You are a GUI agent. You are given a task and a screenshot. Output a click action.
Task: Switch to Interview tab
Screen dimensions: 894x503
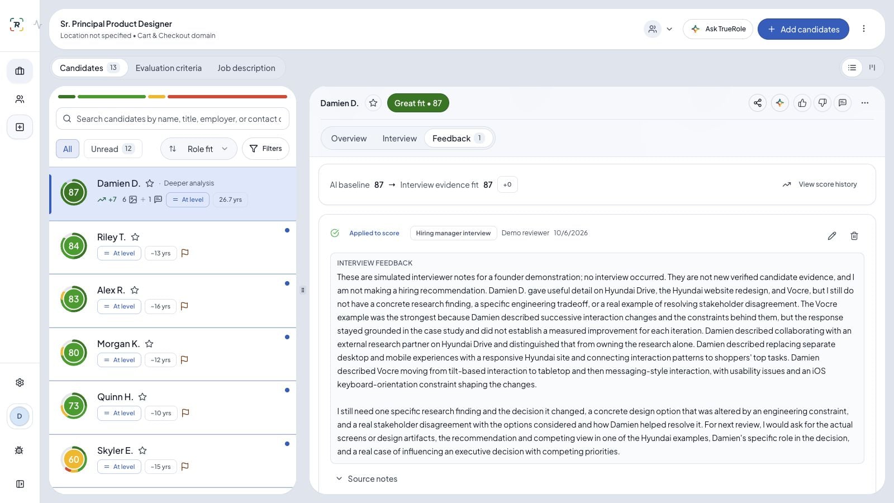(x=400, y=139)
